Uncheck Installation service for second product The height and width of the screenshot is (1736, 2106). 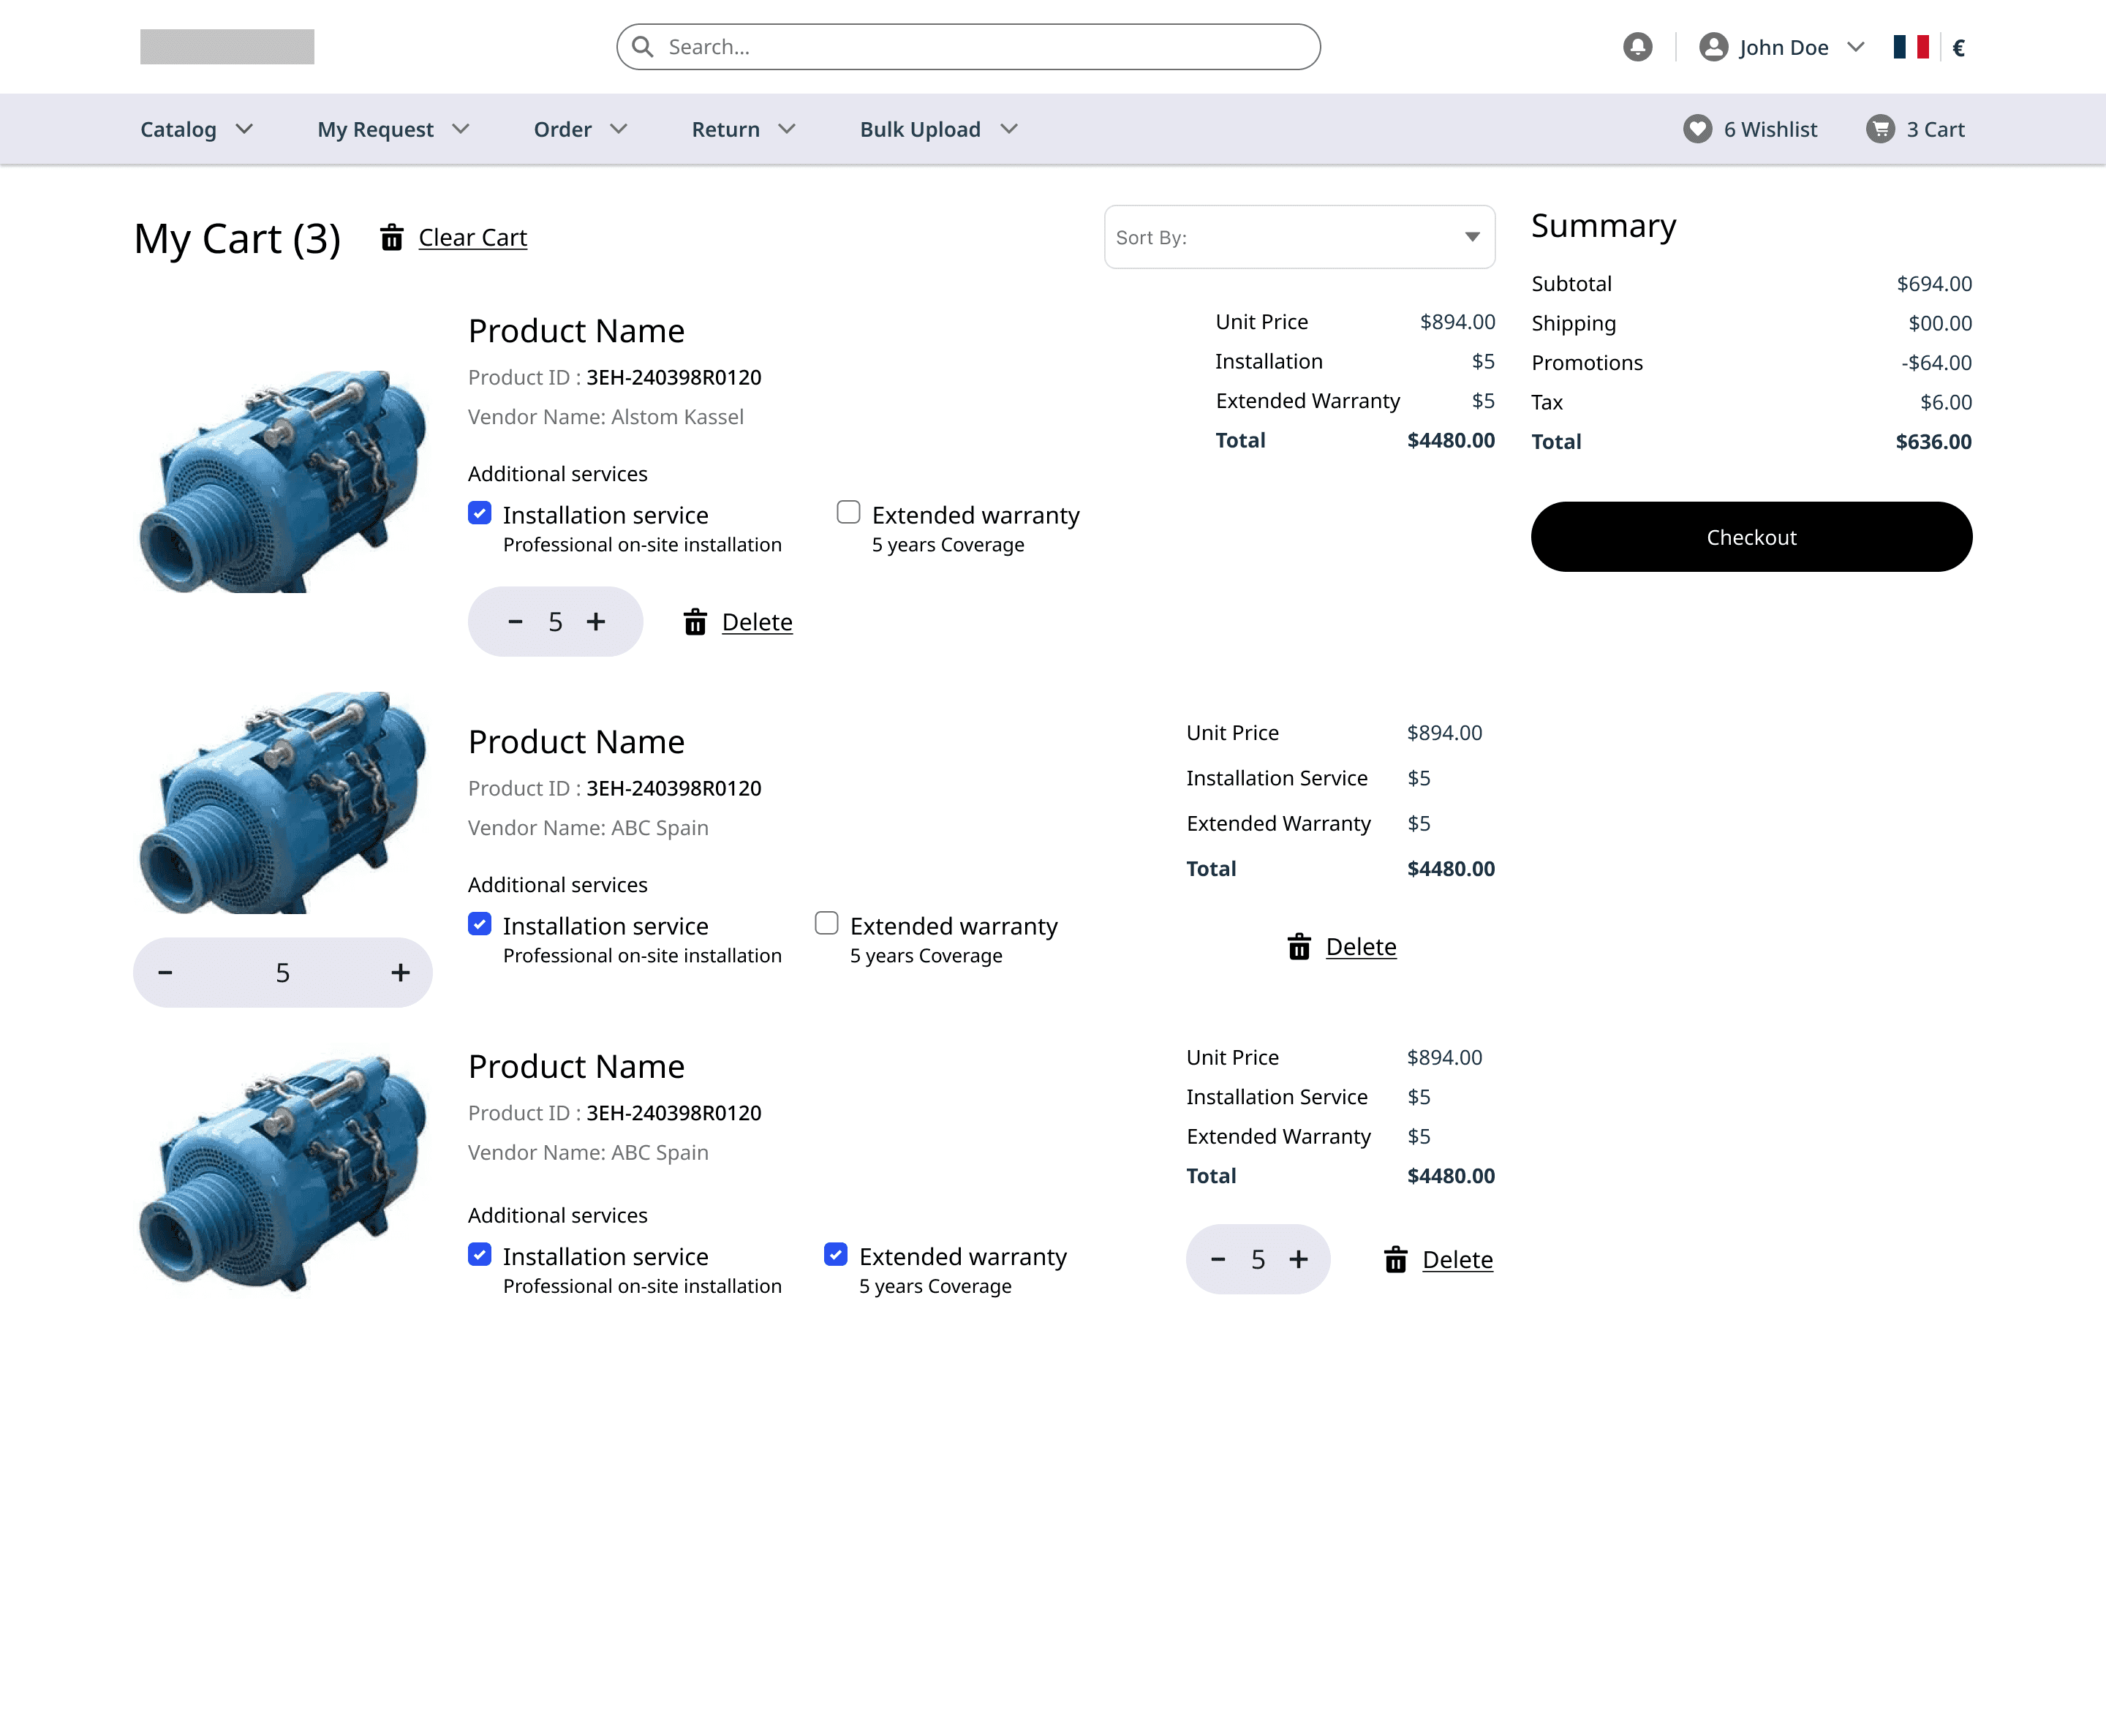(x=480, y=924)
